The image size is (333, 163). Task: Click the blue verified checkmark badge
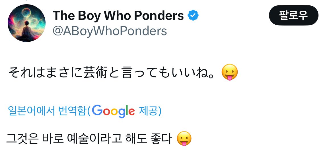[x=193, y=16]
